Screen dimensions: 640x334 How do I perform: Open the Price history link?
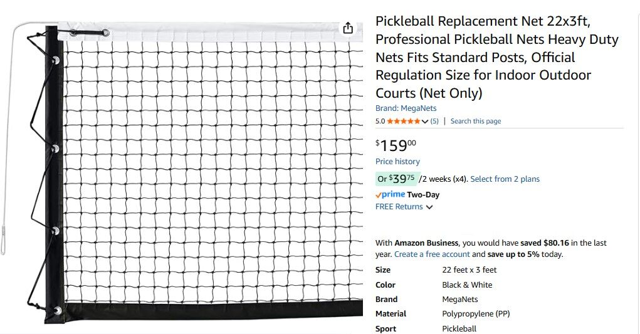point(397,162)
